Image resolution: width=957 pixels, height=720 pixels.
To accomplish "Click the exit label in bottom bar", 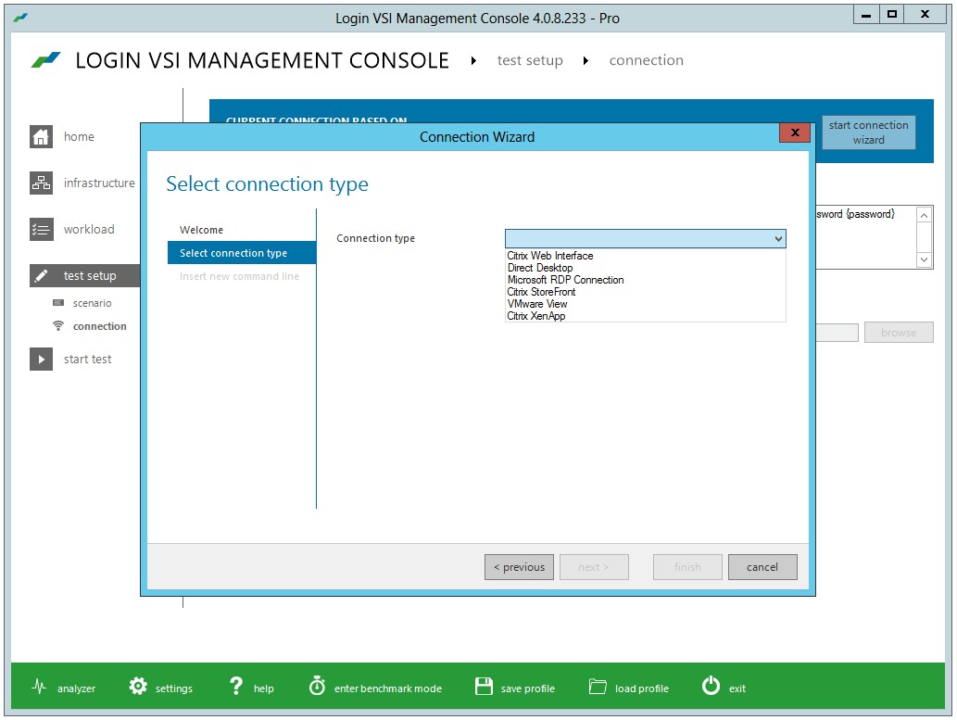I will point(737,688).
